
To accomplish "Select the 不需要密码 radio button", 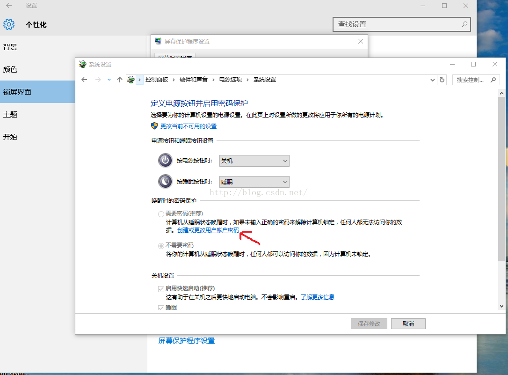I will point(161,246).
